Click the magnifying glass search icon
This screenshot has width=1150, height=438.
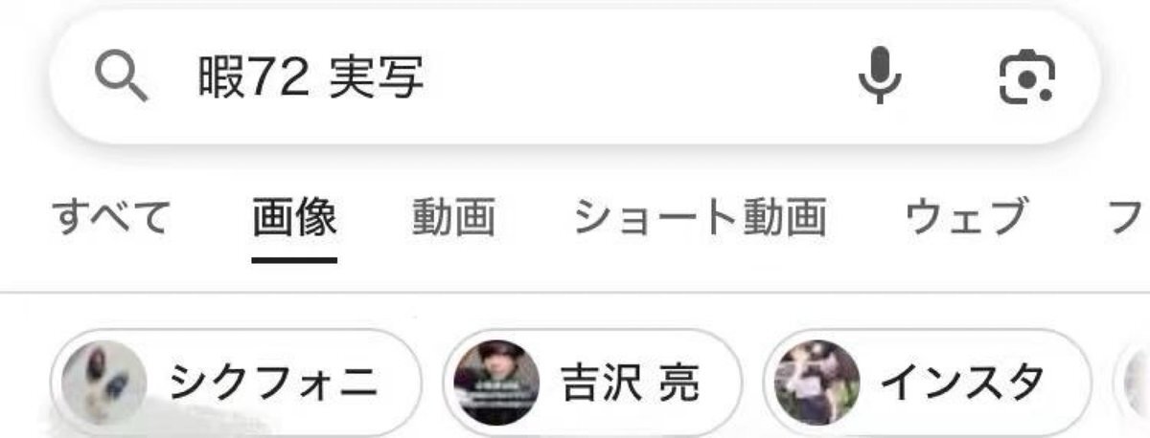pos(122,77)
